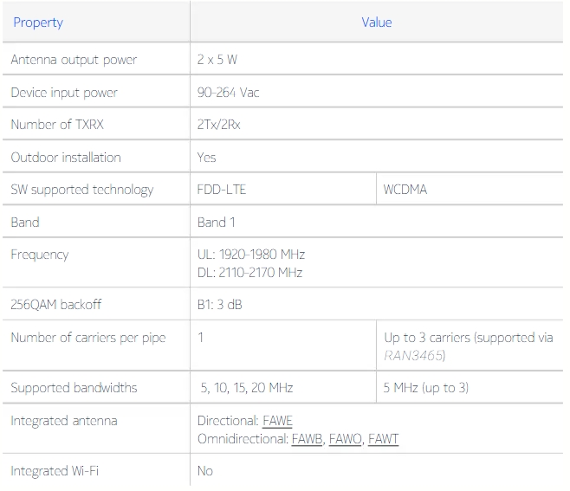Viewport: 570px width, 491px height.
Task: Select the 90-264 Vac input power value
Action: [x=228, y=93]
